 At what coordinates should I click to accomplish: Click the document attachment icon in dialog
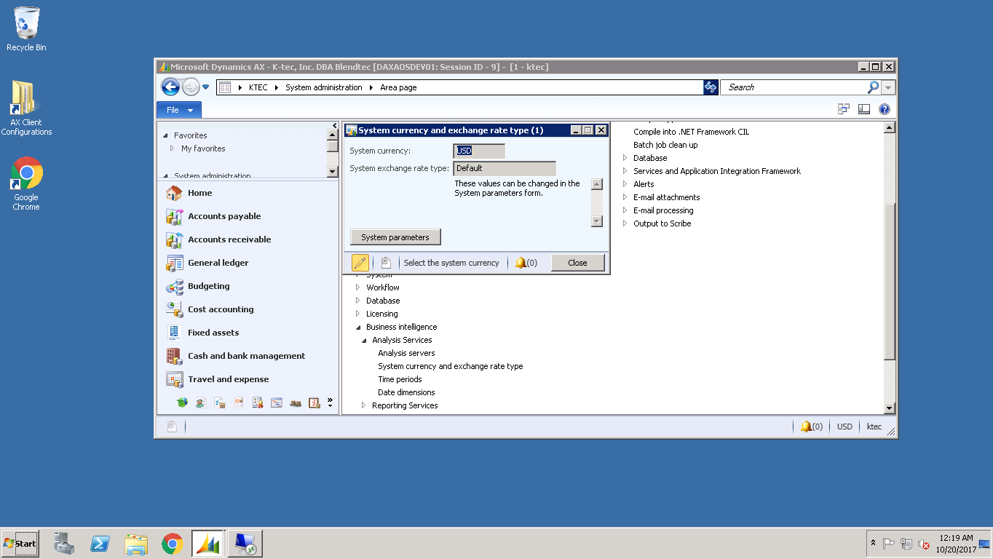click(386, 263)
